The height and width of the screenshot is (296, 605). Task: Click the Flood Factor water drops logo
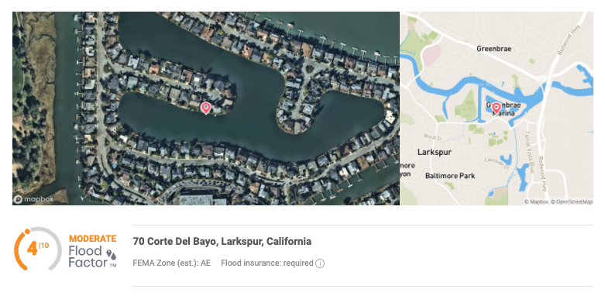(x=111, y=255)
